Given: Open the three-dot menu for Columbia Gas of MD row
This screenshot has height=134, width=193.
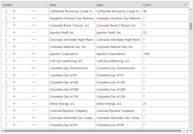Looking at the screenshot, I should coord(6,89).
